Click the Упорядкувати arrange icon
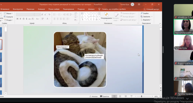This screenshot has width=193, height=103. [106, 15]
